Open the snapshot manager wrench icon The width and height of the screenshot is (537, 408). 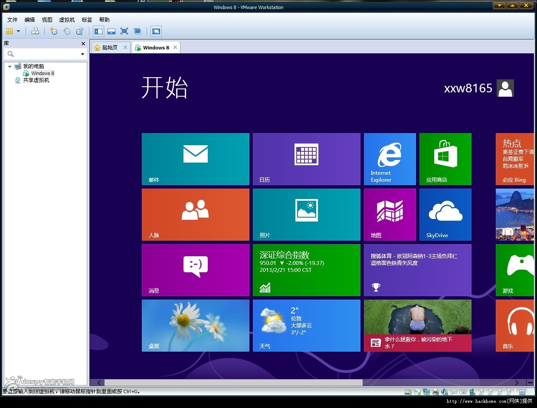coord(80,31)
